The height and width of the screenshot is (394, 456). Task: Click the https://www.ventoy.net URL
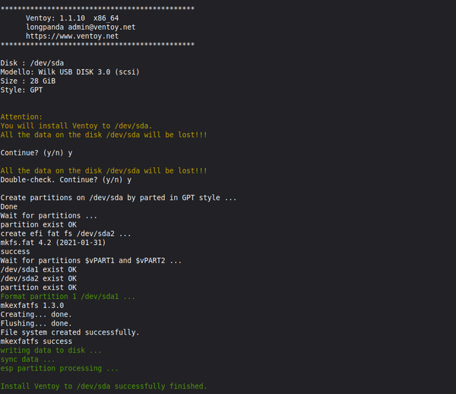click(x=71, y=36)
